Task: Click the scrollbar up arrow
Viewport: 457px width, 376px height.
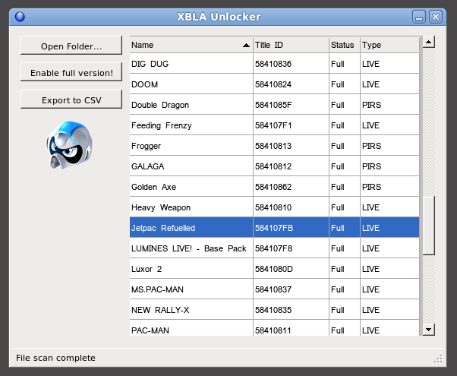Action: (x=428, y=43)
